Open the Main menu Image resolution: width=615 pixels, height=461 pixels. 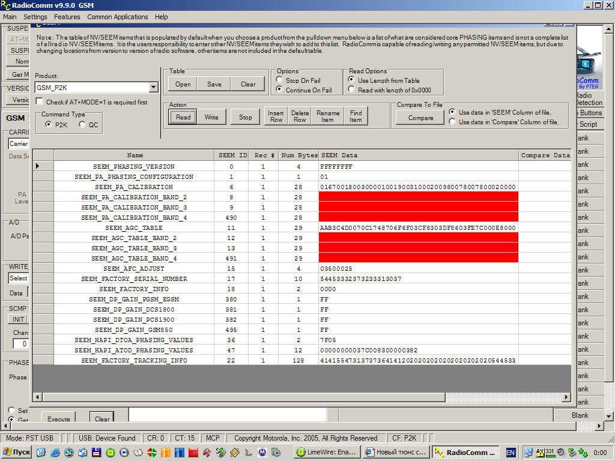point(10,17)
